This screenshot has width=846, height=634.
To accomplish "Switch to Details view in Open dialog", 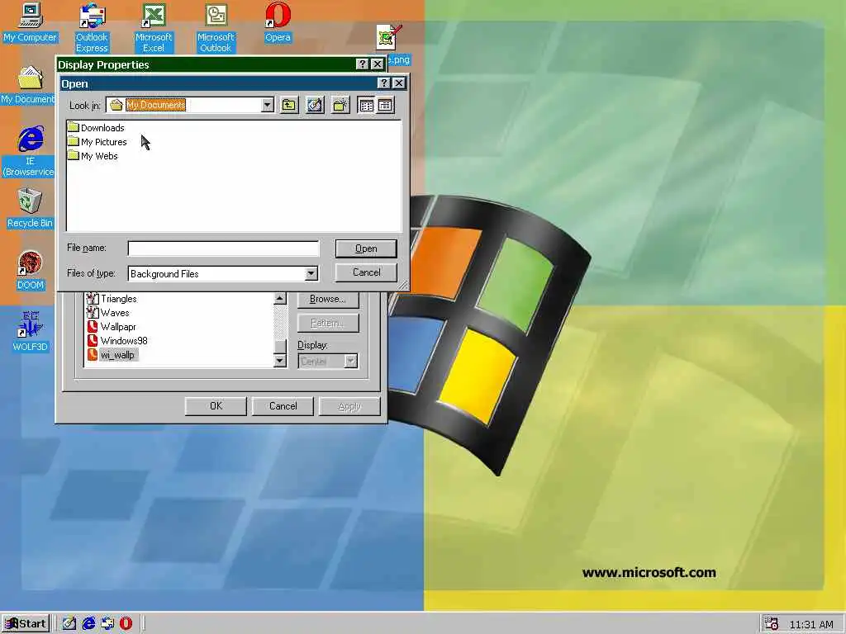I will pyautogui.click(x=385, y=105).
